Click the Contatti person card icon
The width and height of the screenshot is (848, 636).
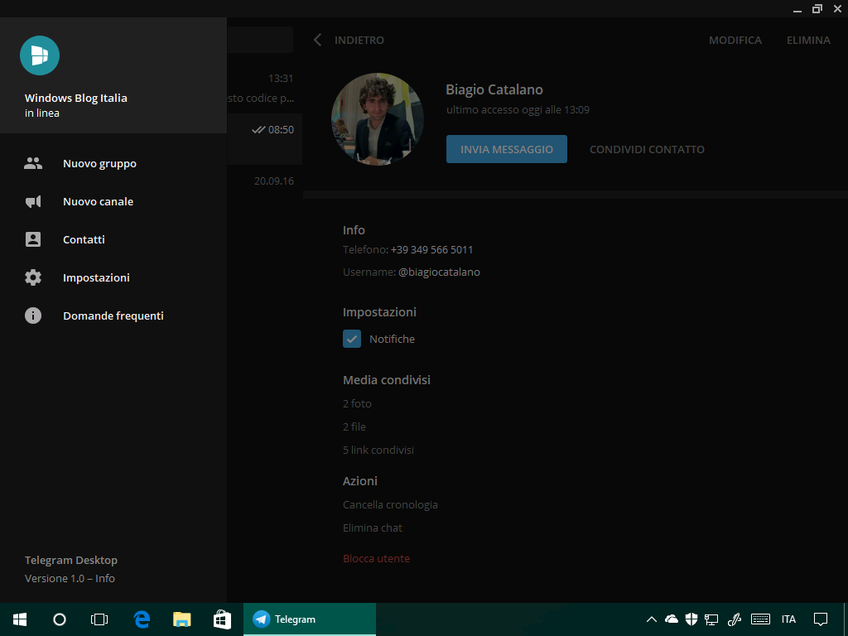click(x=33, y=239)
